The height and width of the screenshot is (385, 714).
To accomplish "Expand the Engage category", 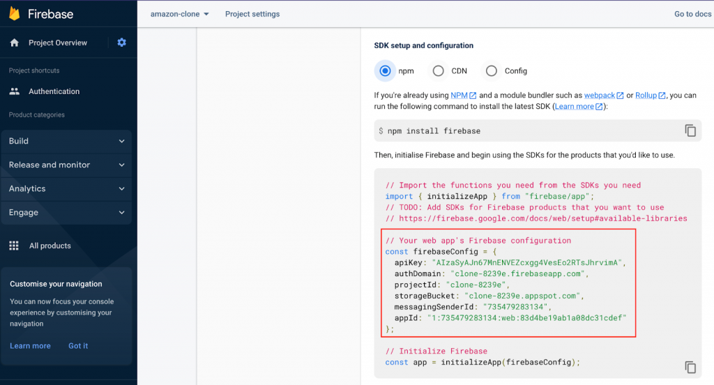I will click(x=66, y=212).
